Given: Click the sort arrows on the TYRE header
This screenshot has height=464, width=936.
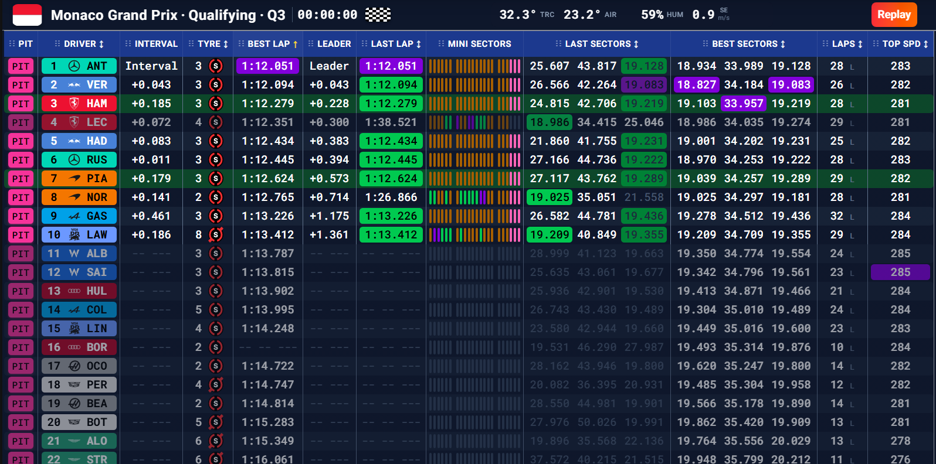Looking at the screenshot, I should pyautogui.click(x=226, y=44).
